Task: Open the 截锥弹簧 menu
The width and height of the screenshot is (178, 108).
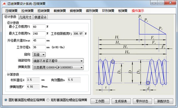Action: 60,11
